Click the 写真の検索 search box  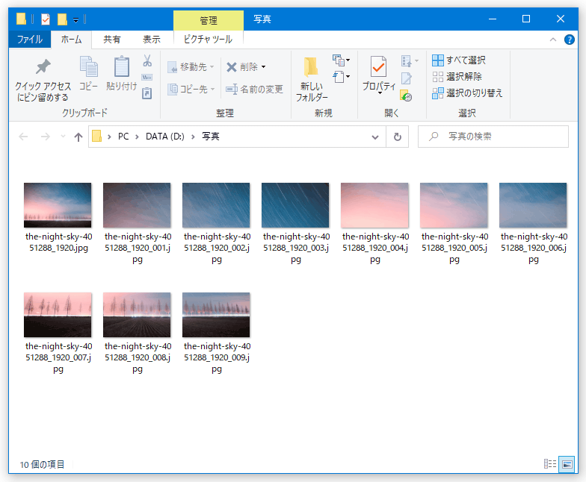(493, 137)
